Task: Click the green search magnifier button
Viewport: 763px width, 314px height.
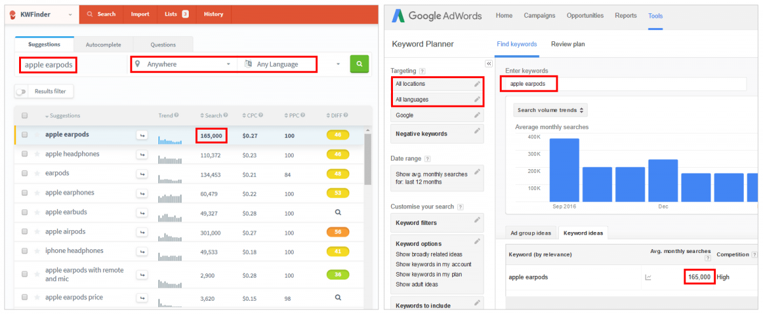Action: [x=359, y=64]
